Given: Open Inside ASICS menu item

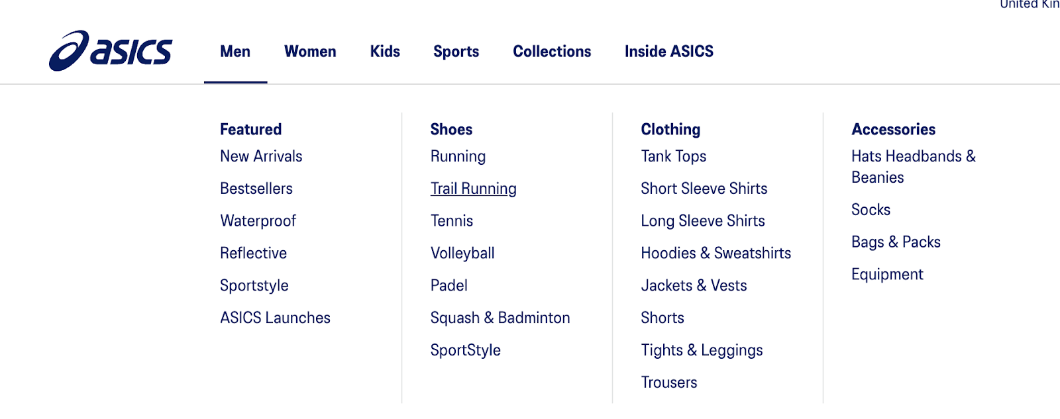Looking at the screenshot, I should click(x=668, y=52).
